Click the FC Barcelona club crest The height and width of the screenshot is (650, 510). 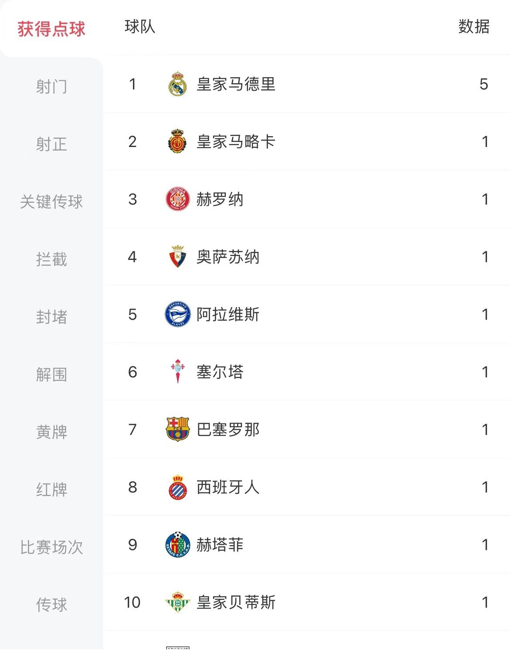click(177, 430)
